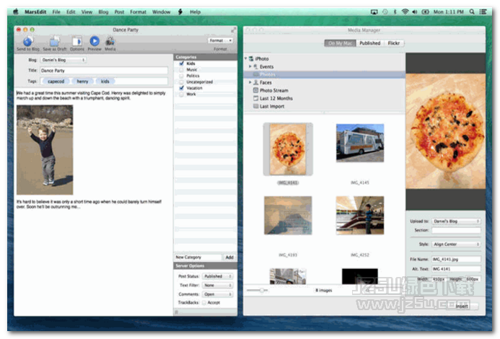This screenshot has width=500, height=339.
Task: Open the scripts menu icon in menu bar
Action: tap(180, 12)
